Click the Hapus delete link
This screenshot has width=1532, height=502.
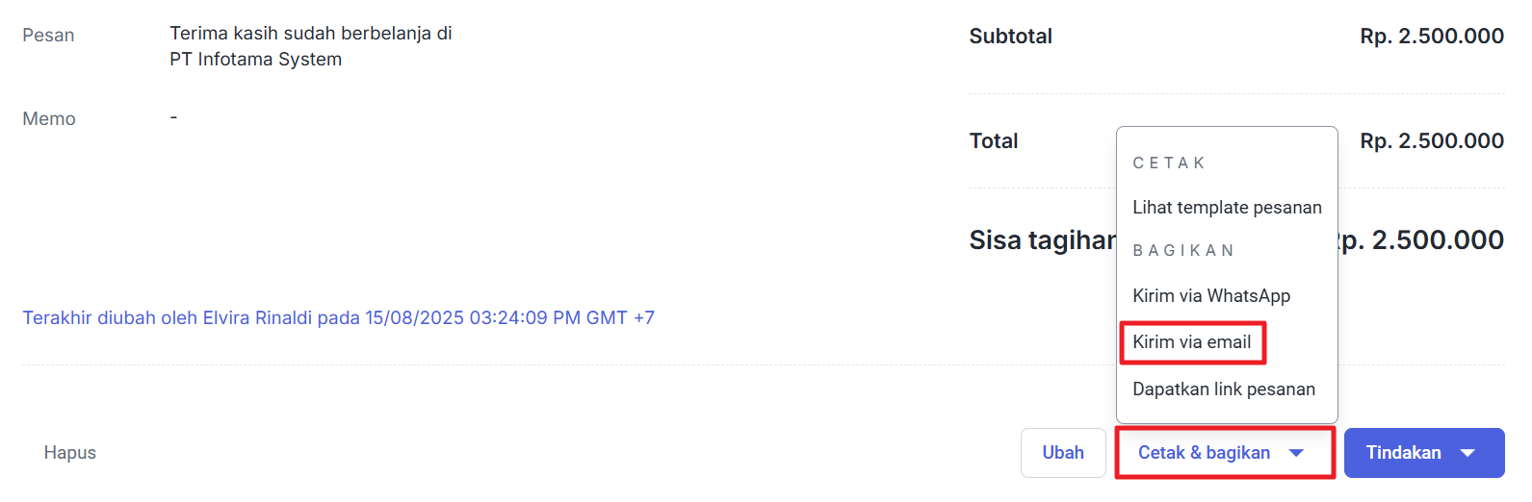[69, 453]
